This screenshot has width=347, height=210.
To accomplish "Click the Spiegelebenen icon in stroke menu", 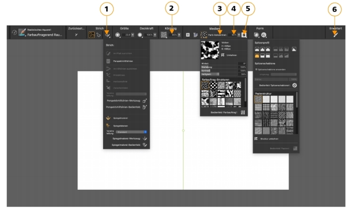I will [x=109, y=126].
